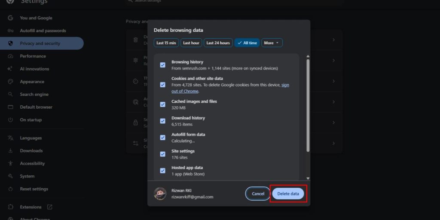
Task: Select the Last 24 hours time range
Action: pyautogui.click(x=218, y=43)
